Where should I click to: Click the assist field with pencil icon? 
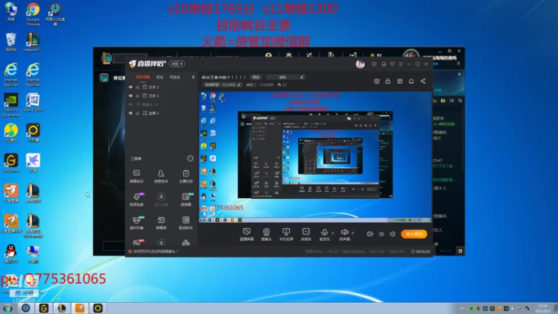285,77
